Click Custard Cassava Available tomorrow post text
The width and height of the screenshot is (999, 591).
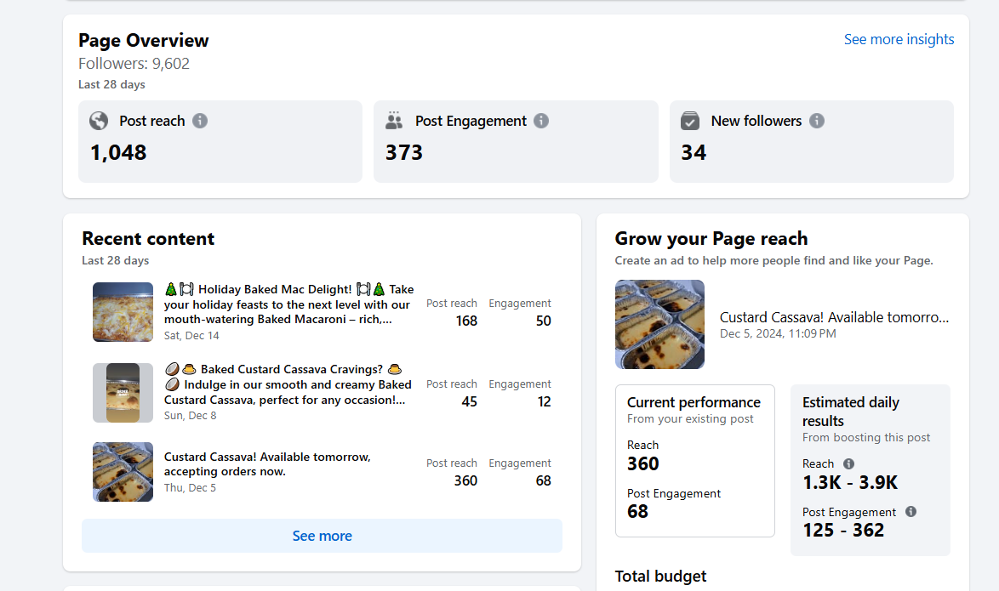click(x=267, y=463)
